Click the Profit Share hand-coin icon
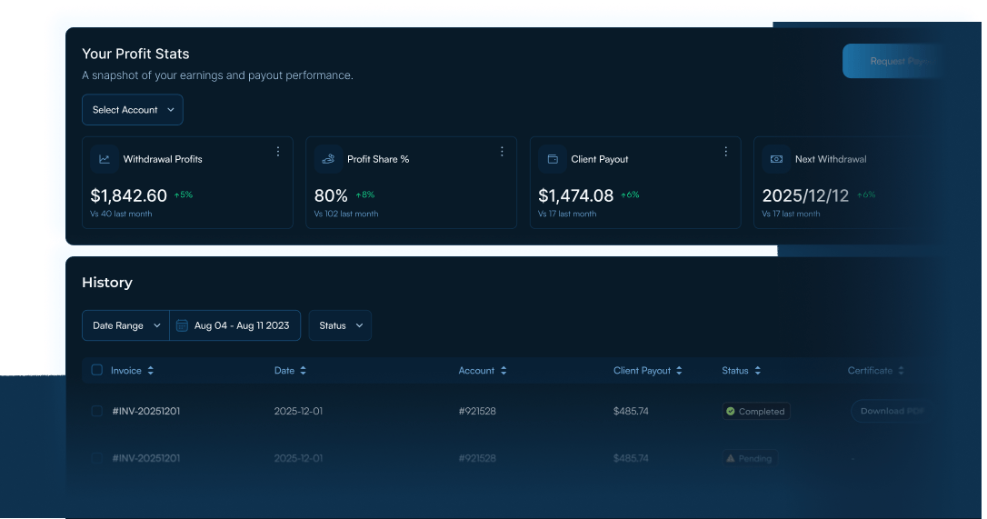 click(x=329, y=159)
